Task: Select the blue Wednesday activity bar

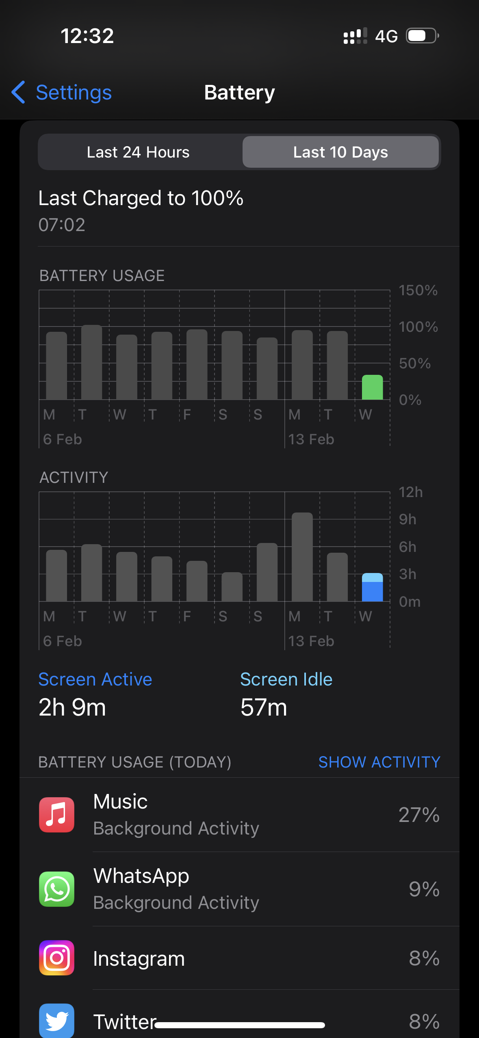Action: pos(372,587)
